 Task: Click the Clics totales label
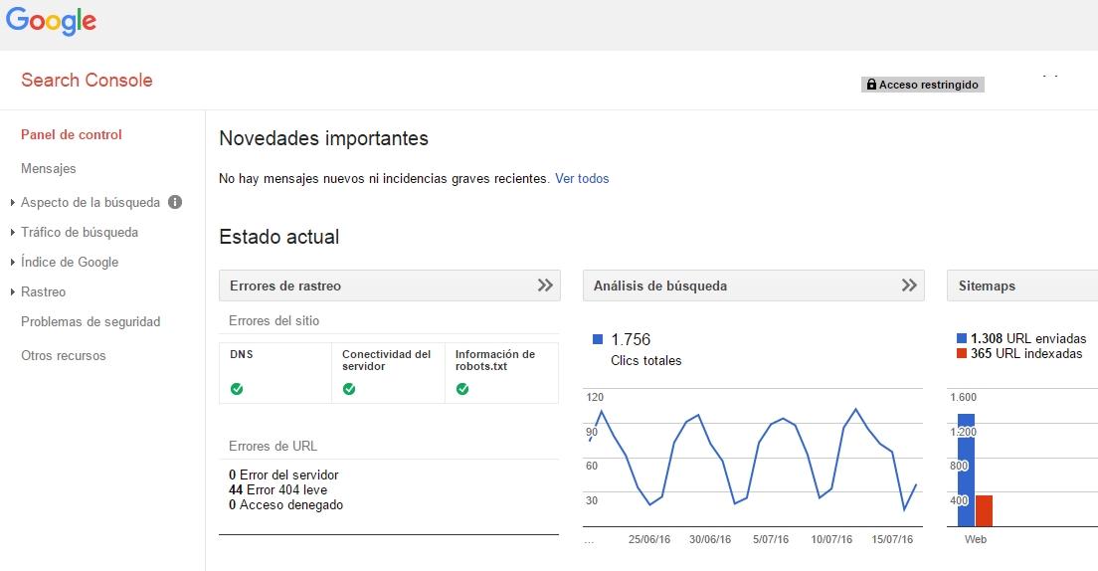click(x=645, y=361)
